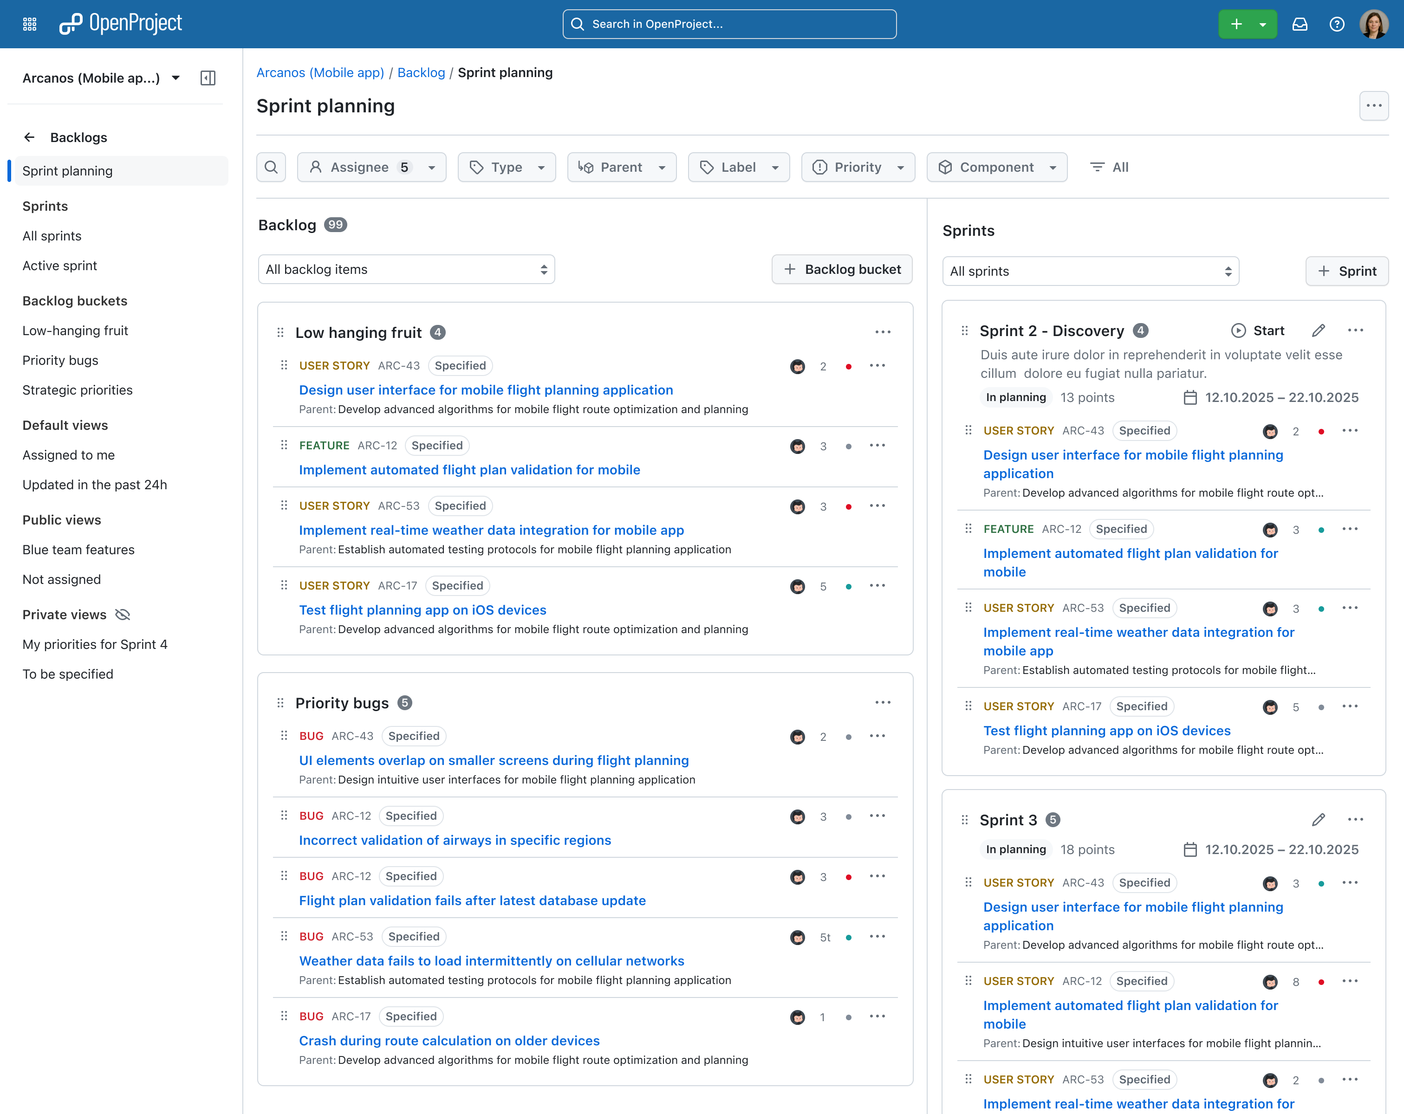The width and height of the screenshot is (1404, 1114).
Task: Open Assigned to me default view
Action: (x=68, y=454)
